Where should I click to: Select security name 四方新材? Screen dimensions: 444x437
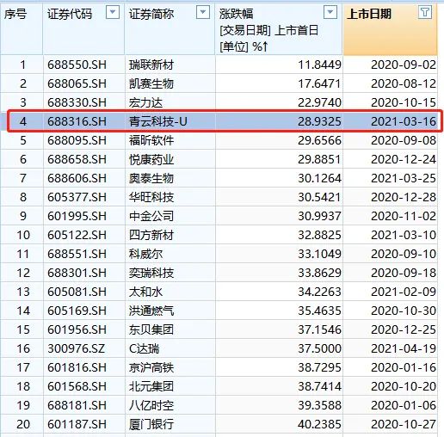[x=151, y=235]
